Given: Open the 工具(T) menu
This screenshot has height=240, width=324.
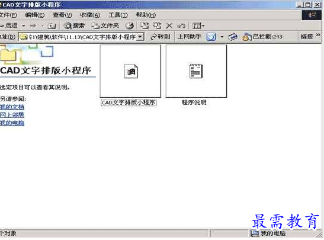Looking at the screenshot, I should [x=118, y=15].
